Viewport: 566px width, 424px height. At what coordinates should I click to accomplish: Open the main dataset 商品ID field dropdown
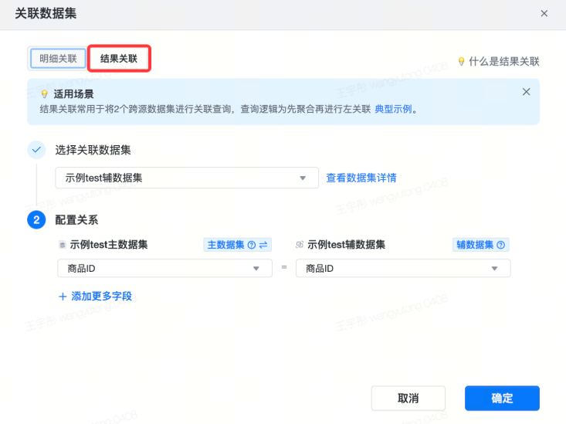164,268
